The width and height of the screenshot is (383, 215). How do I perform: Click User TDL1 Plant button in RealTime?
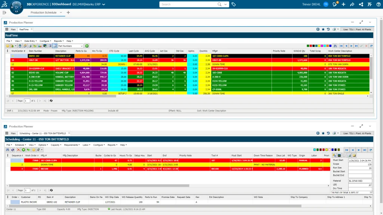(x=356, y=29)
